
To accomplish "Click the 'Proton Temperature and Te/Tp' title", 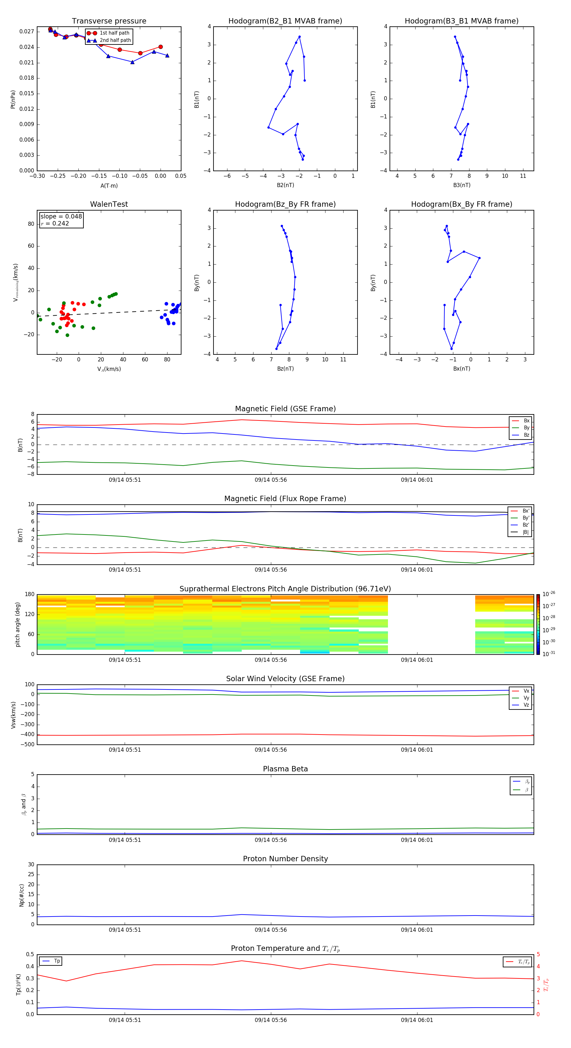I will (x=285, y=949).
